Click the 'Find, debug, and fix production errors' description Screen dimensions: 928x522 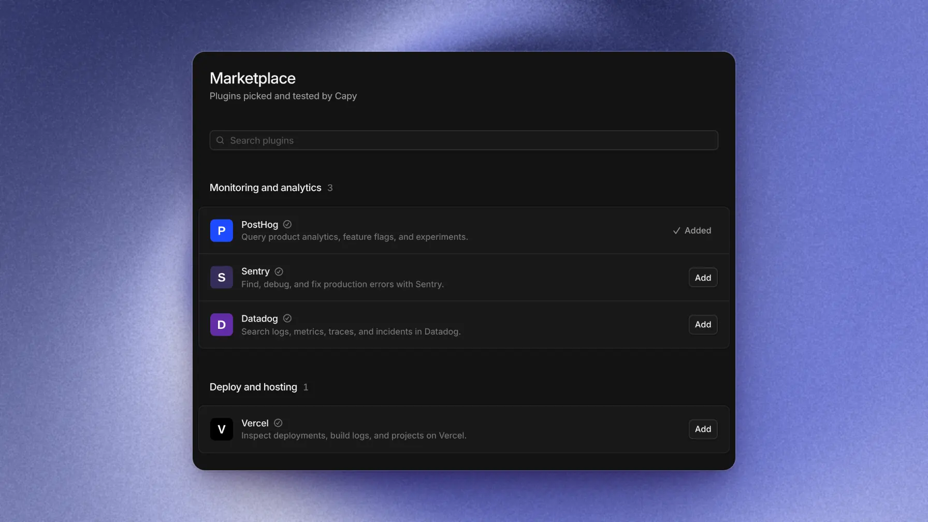tap(342, 284)
